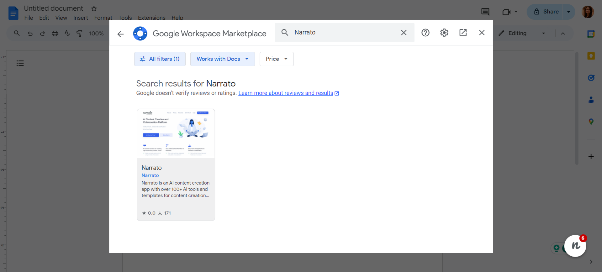This screenshot has height=272, width=602.
Task: Open Keep in side panel
Action: (x=591, y=56)
